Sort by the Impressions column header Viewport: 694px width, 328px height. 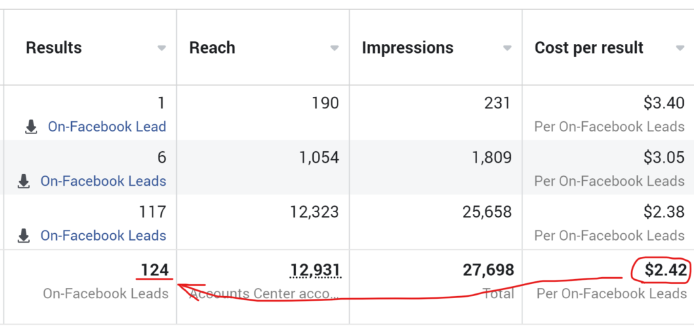coord(407,48)
